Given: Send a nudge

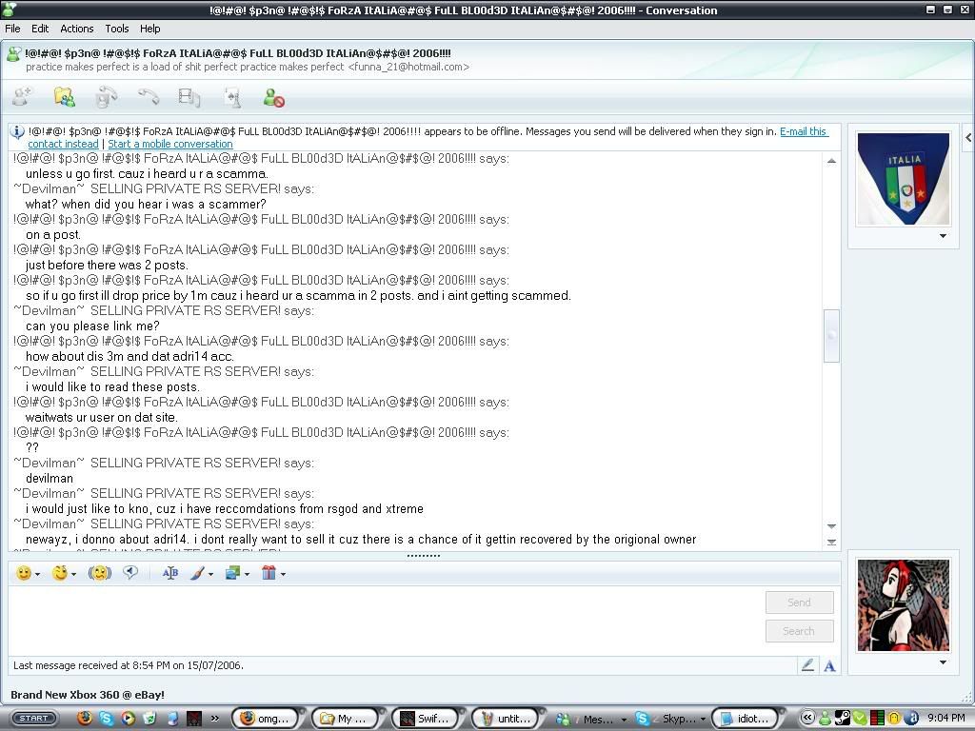Looking at the screenshot, I should point(99,573).
